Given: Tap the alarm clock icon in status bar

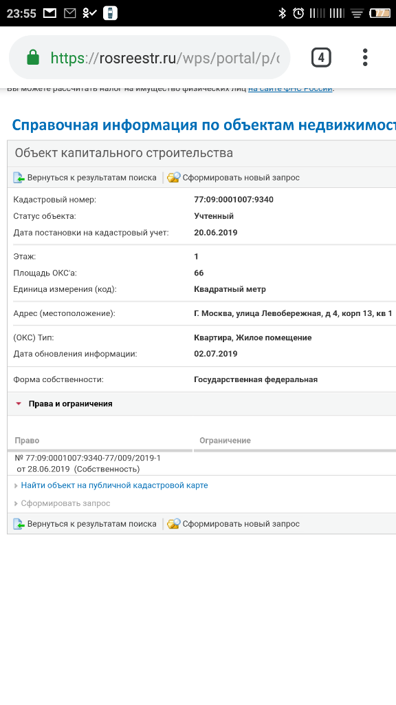Looking at the screenshot, I should point(298,13).
